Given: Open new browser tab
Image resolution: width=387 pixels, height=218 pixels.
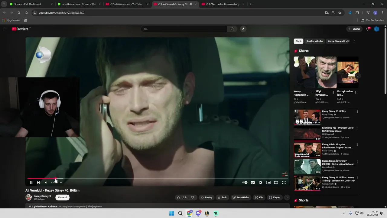Looking at the screenshot, I should click(251, 4).
